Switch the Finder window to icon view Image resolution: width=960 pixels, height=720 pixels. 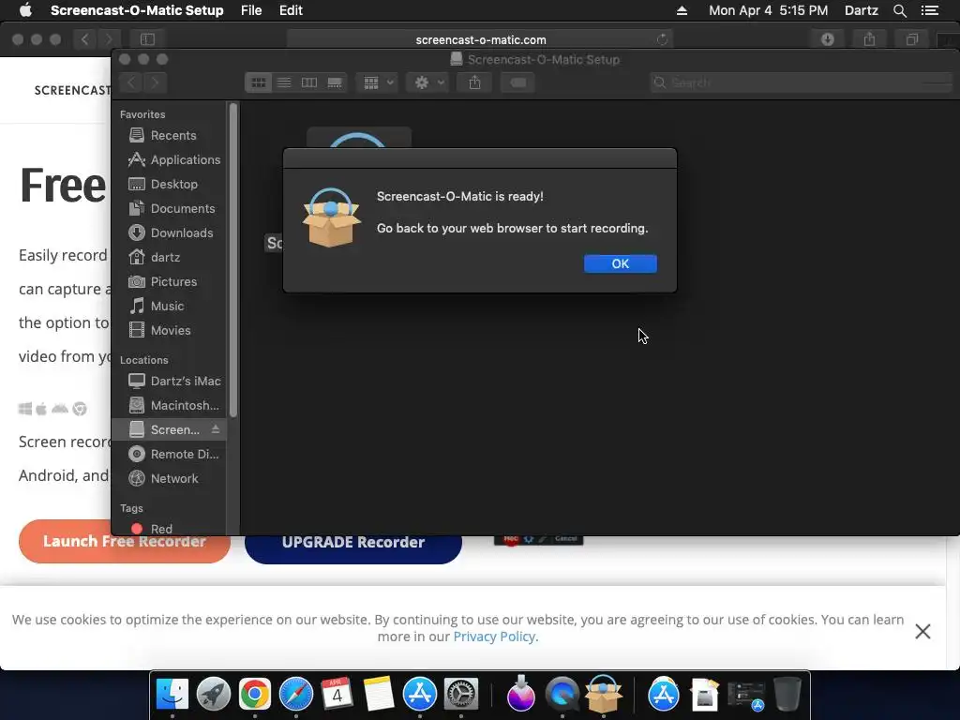(x=259, y=82)
